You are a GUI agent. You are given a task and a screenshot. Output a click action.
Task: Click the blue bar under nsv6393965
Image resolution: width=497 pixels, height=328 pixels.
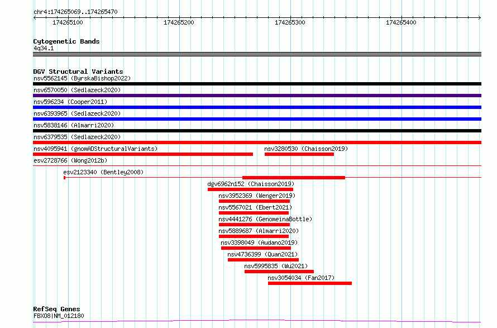(x=257, y=119)
